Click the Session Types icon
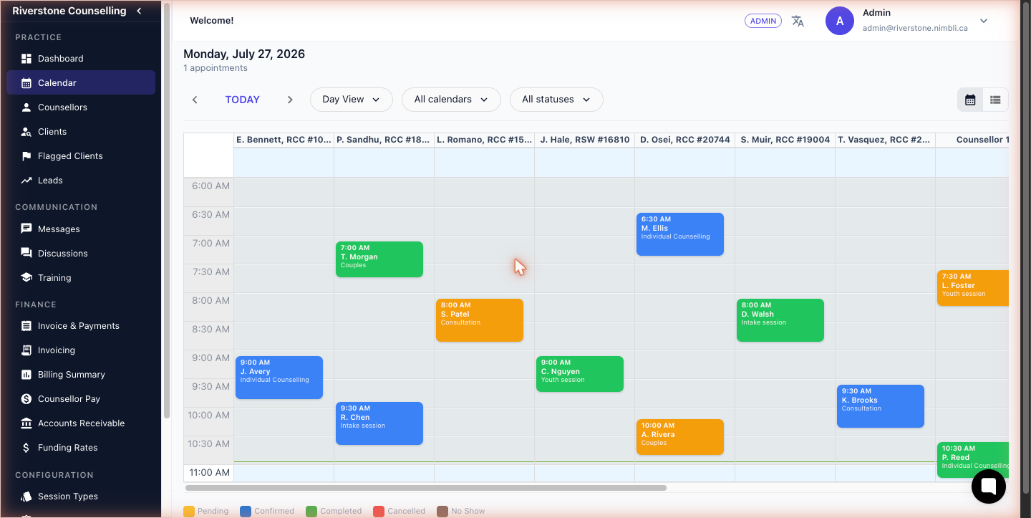The width and height of the screenshot is (1031, 518). pyautogui.click(x=26, y=497)
